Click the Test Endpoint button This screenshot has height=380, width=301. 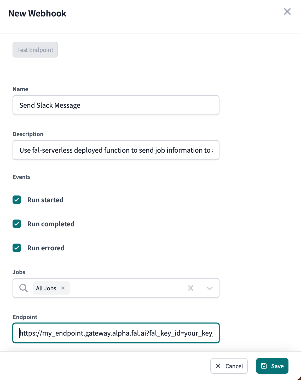pyautogui.click(x=35, y=50)
